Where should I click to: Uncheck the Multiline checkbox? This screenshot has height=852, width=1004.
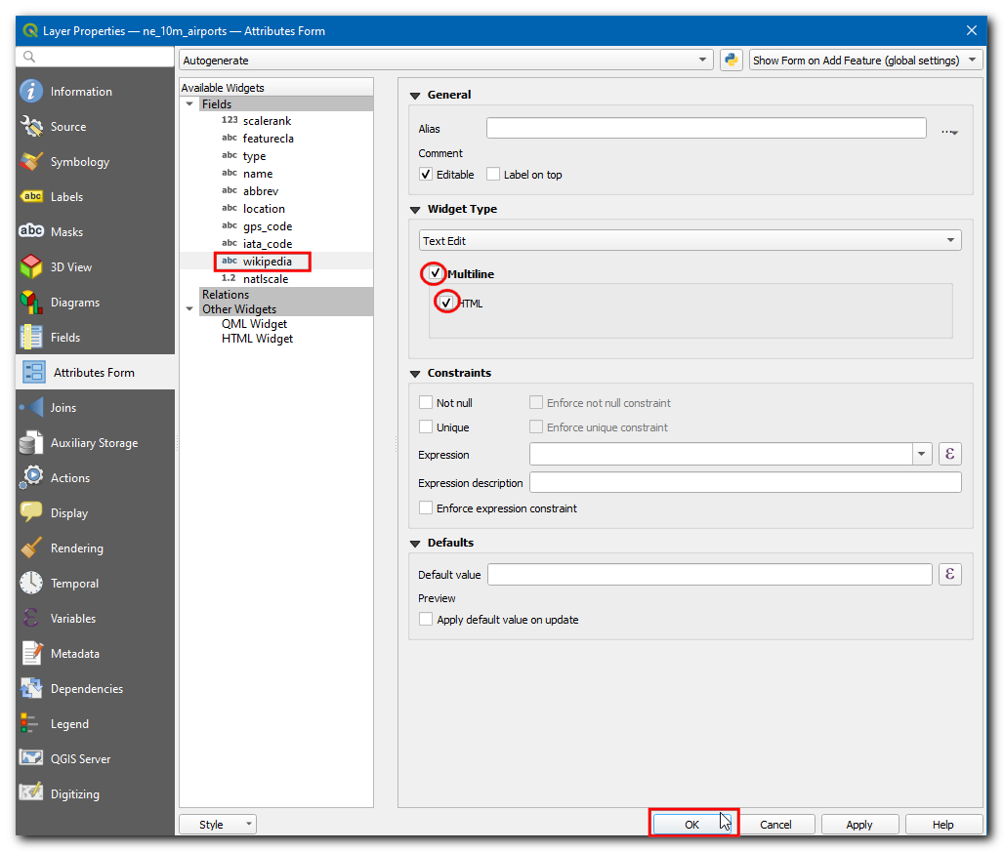coord(435,274)
